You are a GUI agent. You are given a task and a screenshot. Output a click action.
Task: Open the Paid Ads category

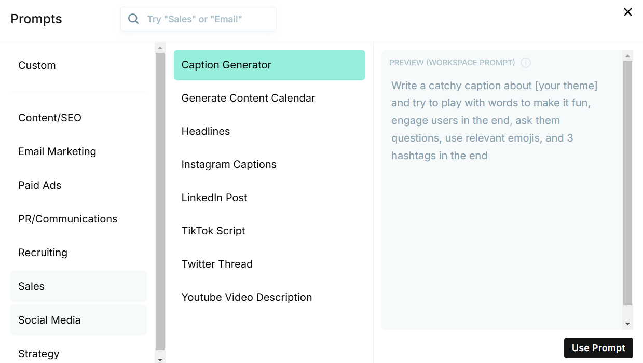40,185
